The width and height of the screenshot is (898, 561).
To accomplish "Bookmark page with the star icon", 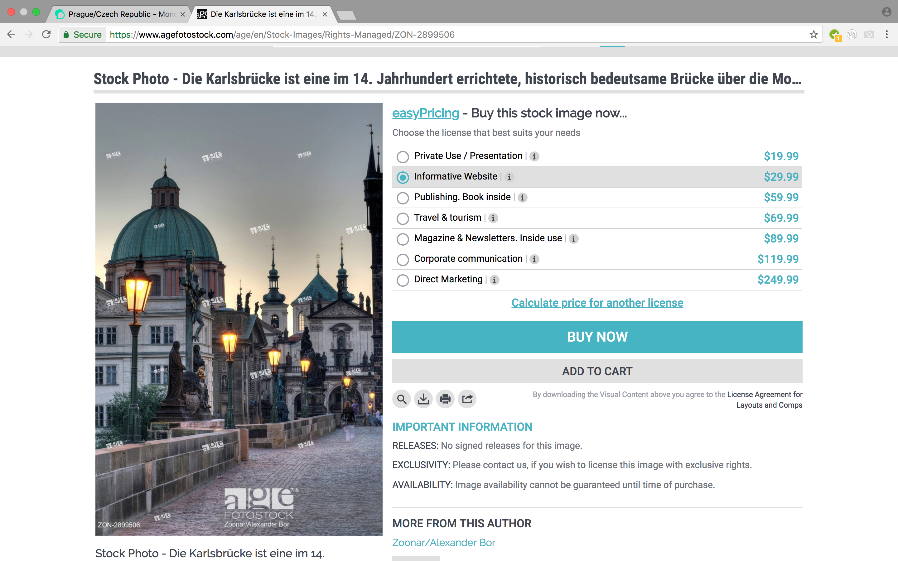I will [814, 35].
